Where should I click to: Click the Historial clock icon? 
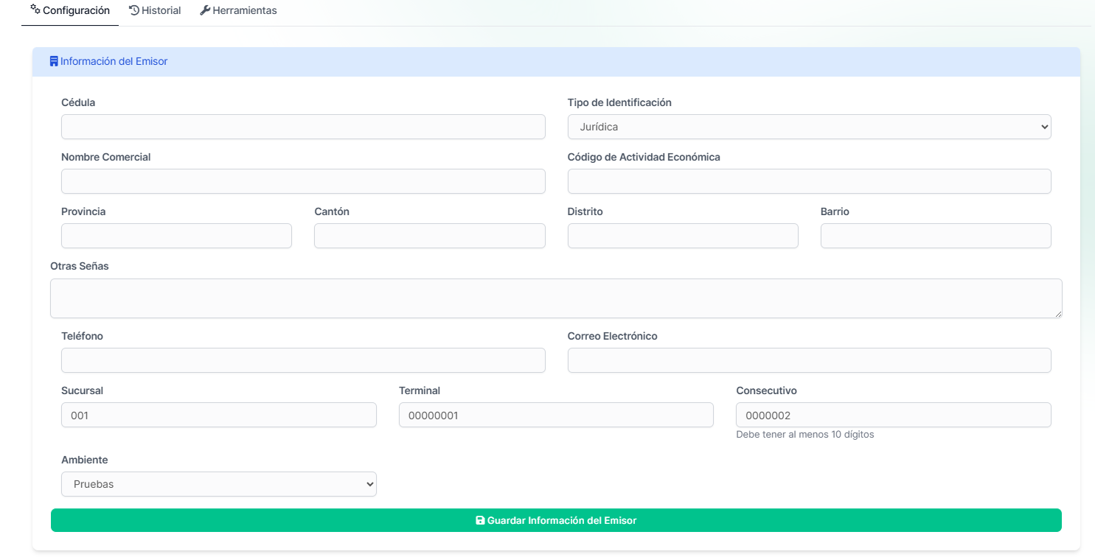(x=134, y=10)
